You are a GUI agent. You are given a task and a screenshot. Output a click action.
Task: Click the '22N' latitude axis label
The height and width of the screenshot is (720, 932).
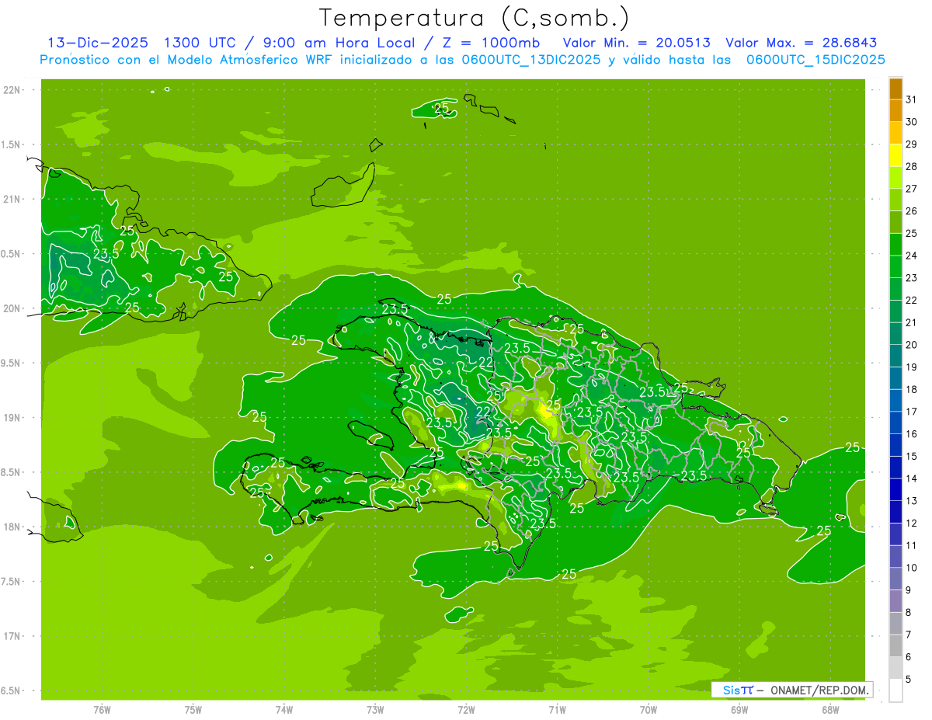coord(12,90)
